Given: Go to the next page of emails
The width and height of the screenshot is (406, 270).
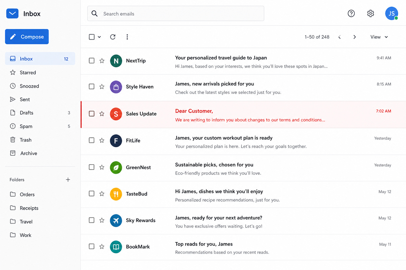Looking at the screenshot, I should [x=355, y=37].
